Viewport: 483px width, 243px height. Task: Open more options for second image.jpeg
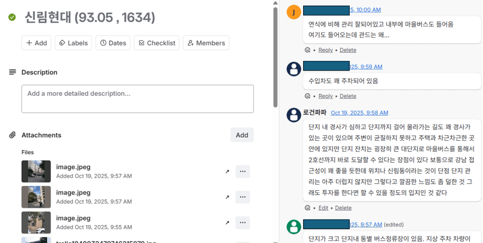click(243, 197)
